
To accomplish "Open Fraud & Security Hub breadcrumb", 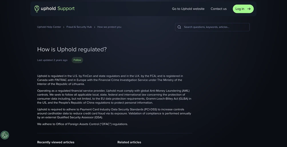I will (79, 27).
